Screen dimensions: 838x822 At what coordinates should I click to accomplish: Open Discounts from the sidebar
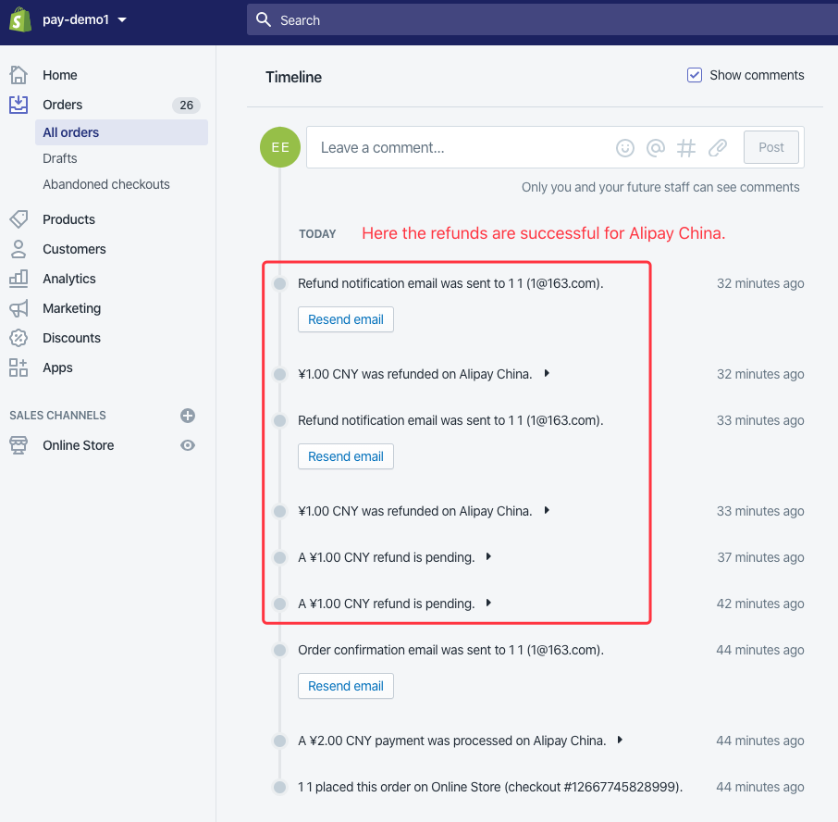click(x=71, y=338)
